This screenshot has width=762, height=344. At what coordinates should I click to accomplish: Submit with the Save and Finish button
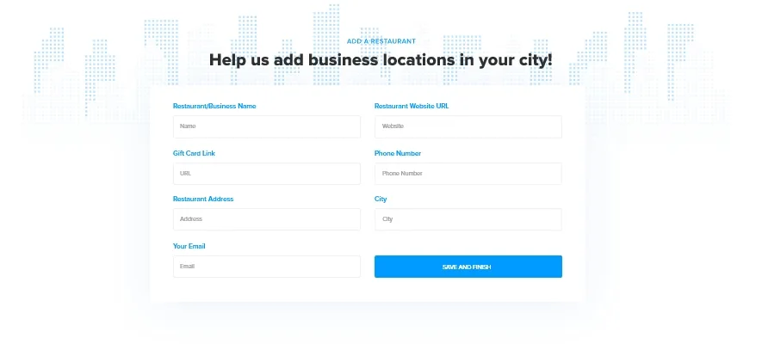pyautogui.click(x=468, y=267)
